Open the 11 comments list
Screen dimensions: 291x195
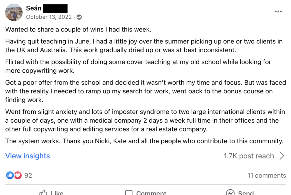(267, 175)
